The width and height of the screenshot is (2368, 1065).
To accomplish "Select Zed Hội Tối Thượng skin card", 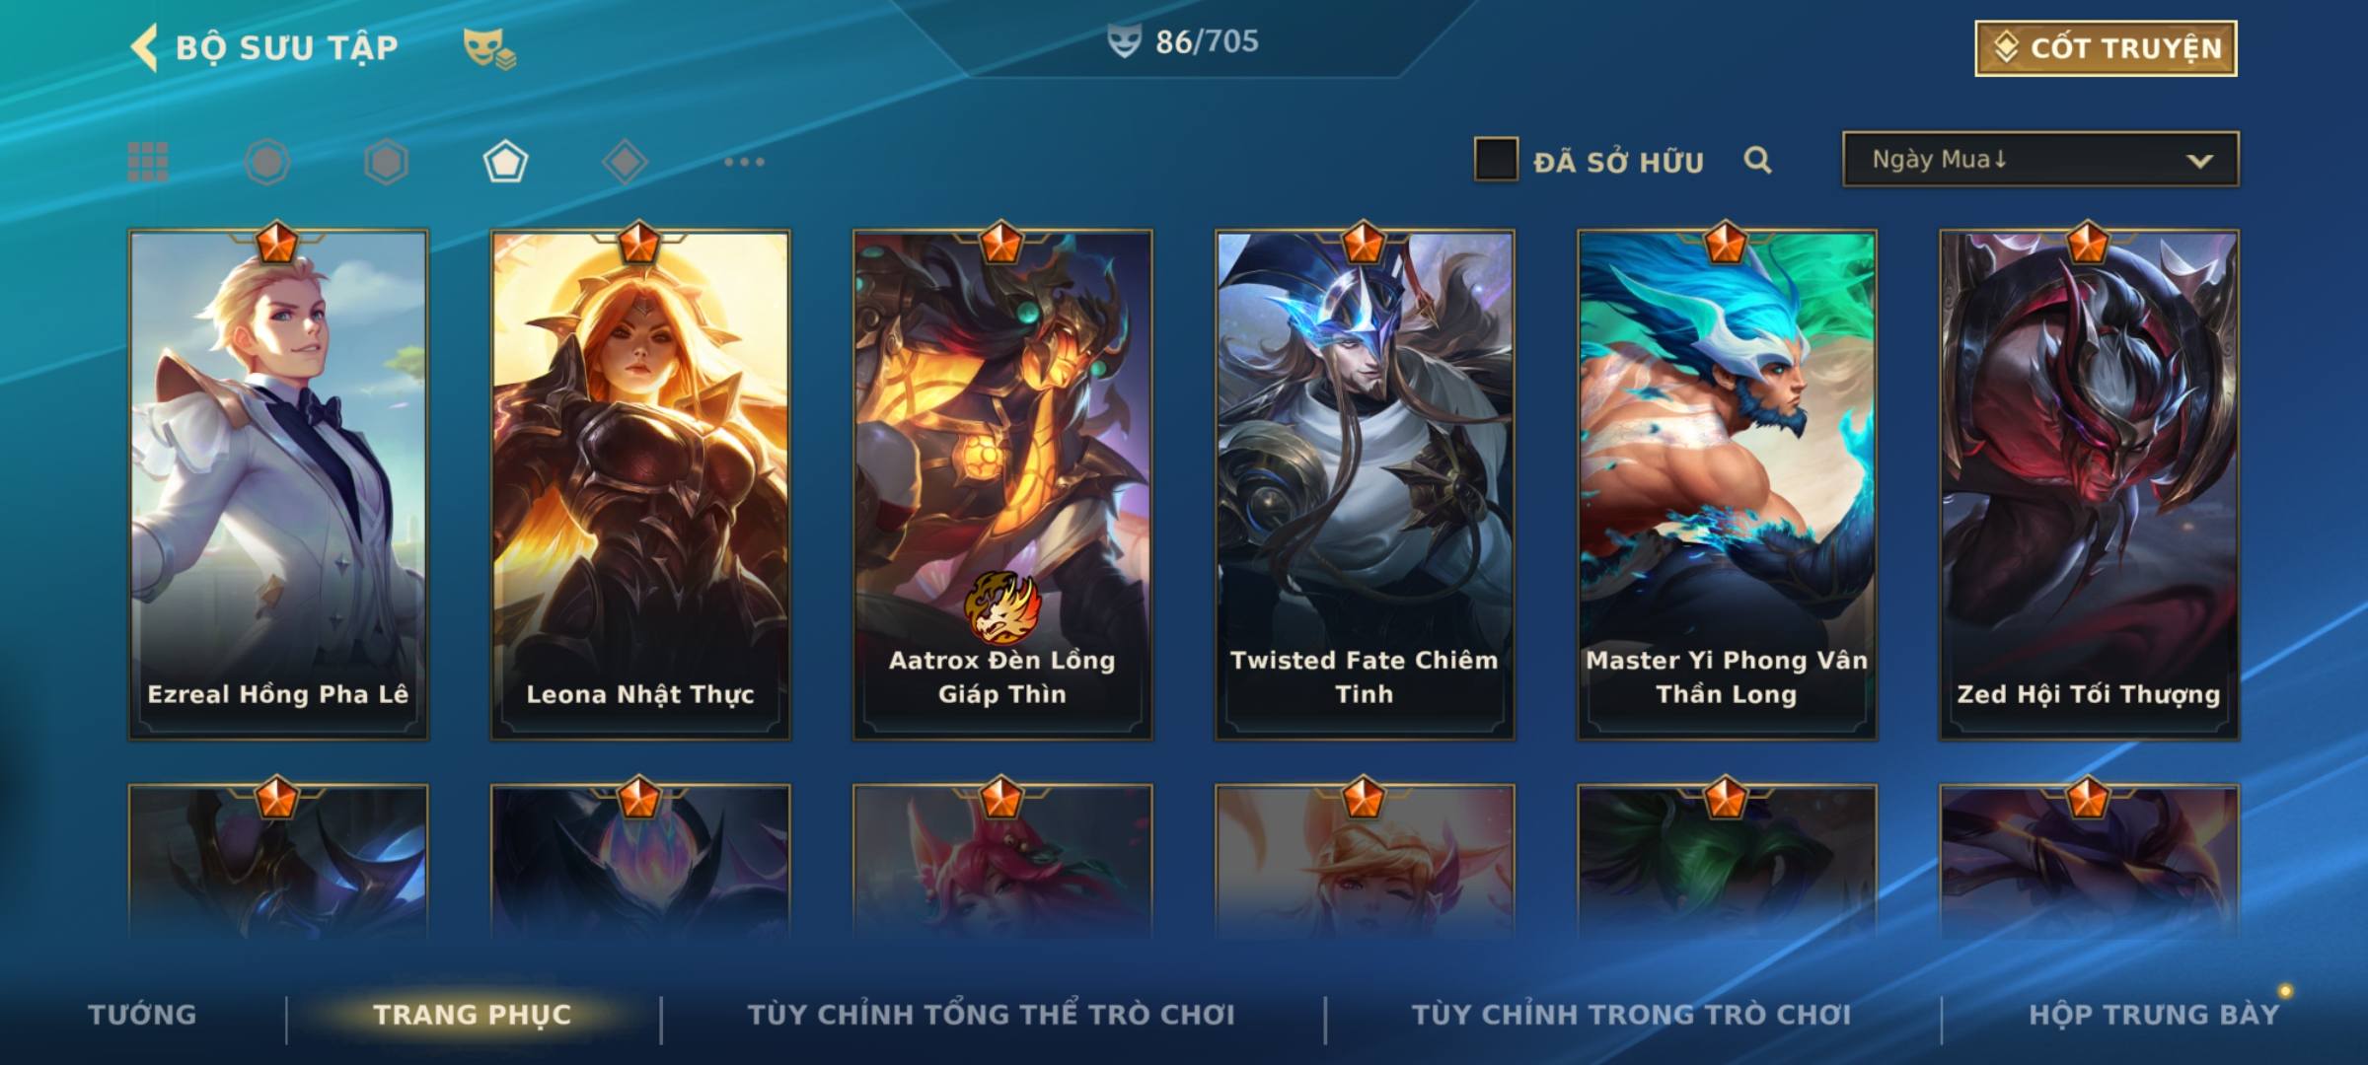I will [2089, 484].
